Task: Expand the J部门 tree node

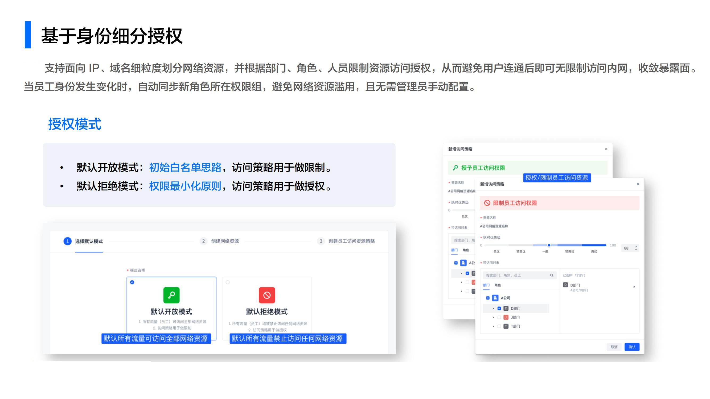Action: (x=493, y=317)
